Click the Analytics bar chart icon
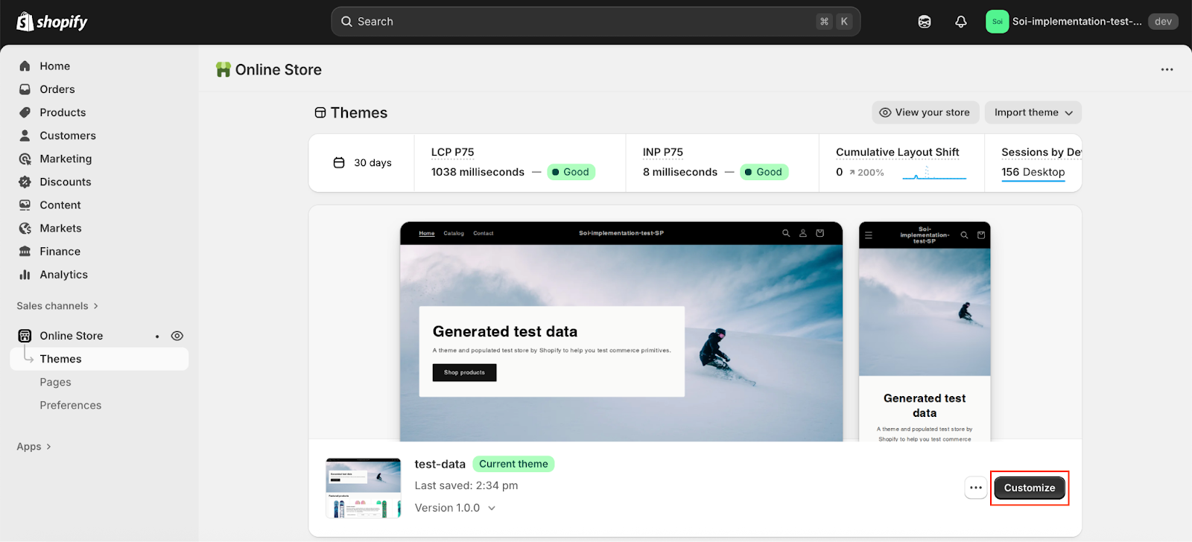 [x=25, y=275]
